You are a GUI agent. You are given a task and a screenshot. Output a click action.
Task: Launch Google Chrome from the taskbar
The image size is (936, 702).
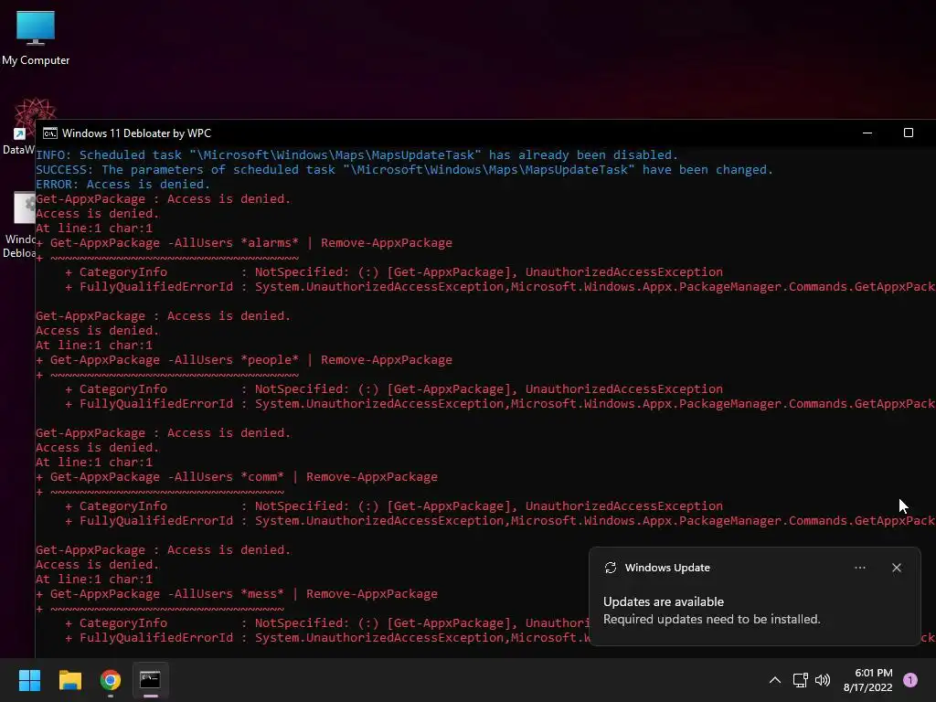pos(111,680)
